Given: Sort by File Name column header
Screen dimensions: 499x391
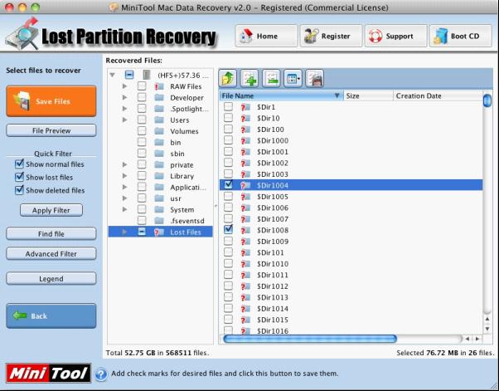Looking at the screenshot, I should [x=281, y=96].
